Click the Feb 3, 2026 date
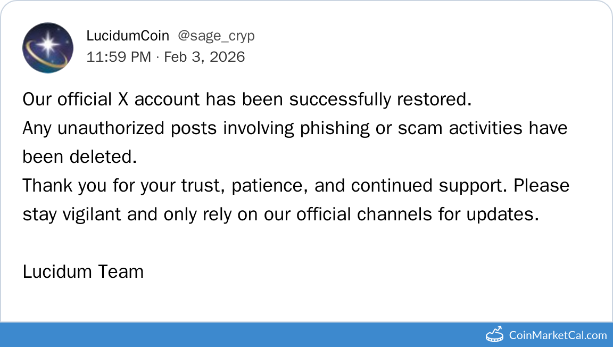Image resolution: width=613 pixels, height=347 pixels. click(x=204, y=57)
